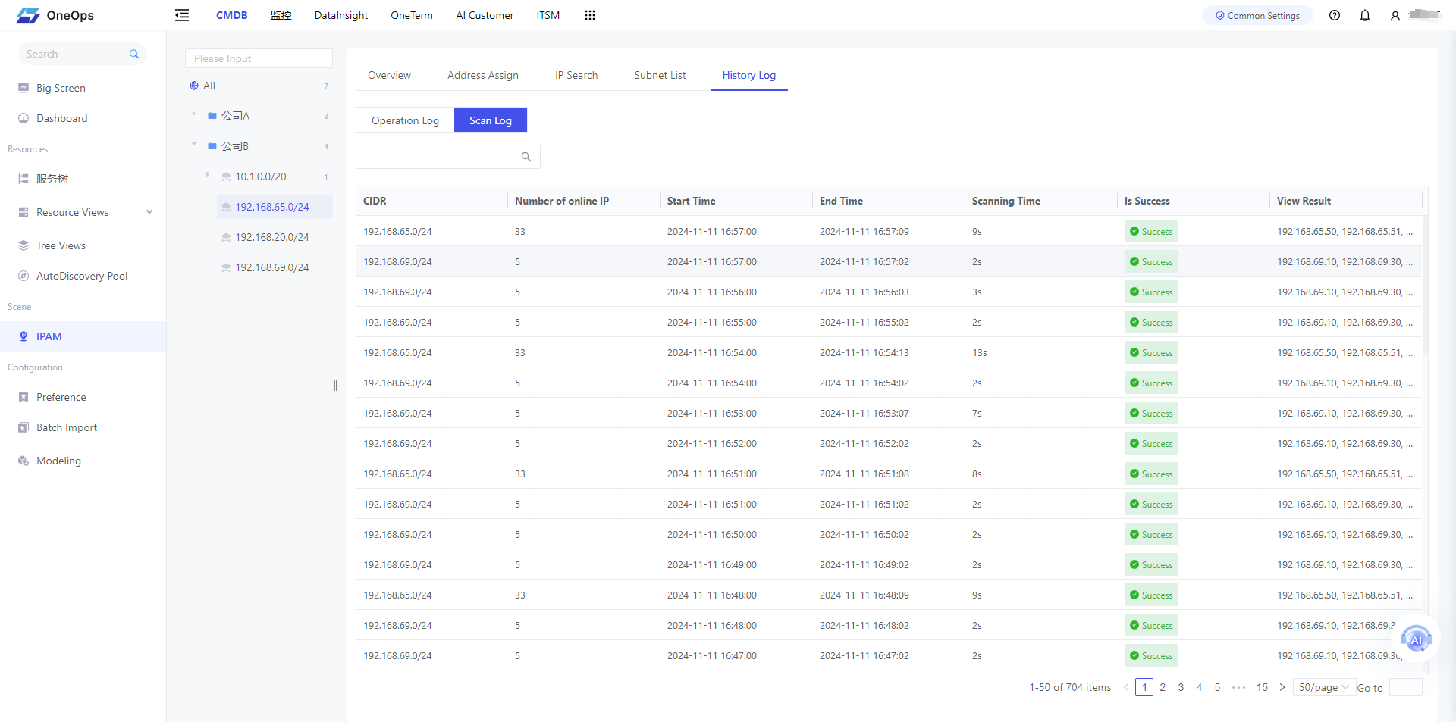
Task: Open the floating AI assistant icon
Action: pyautogui.click(x=1416, y=640)
